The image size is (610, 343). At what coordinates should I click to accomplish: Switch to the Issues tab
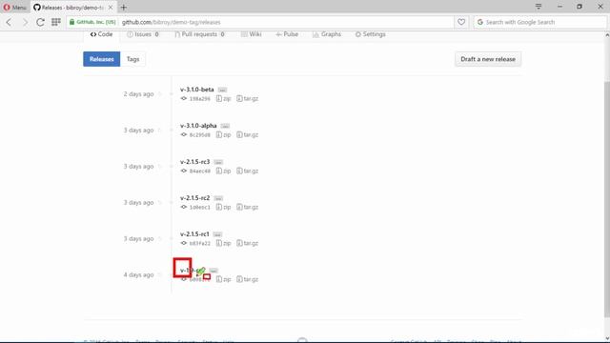coord(143,34)
